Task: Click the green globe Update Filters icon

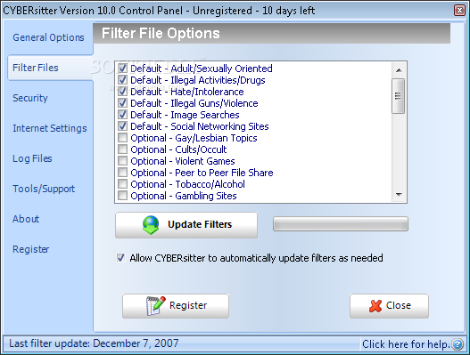Action: [x=151, y=225]
